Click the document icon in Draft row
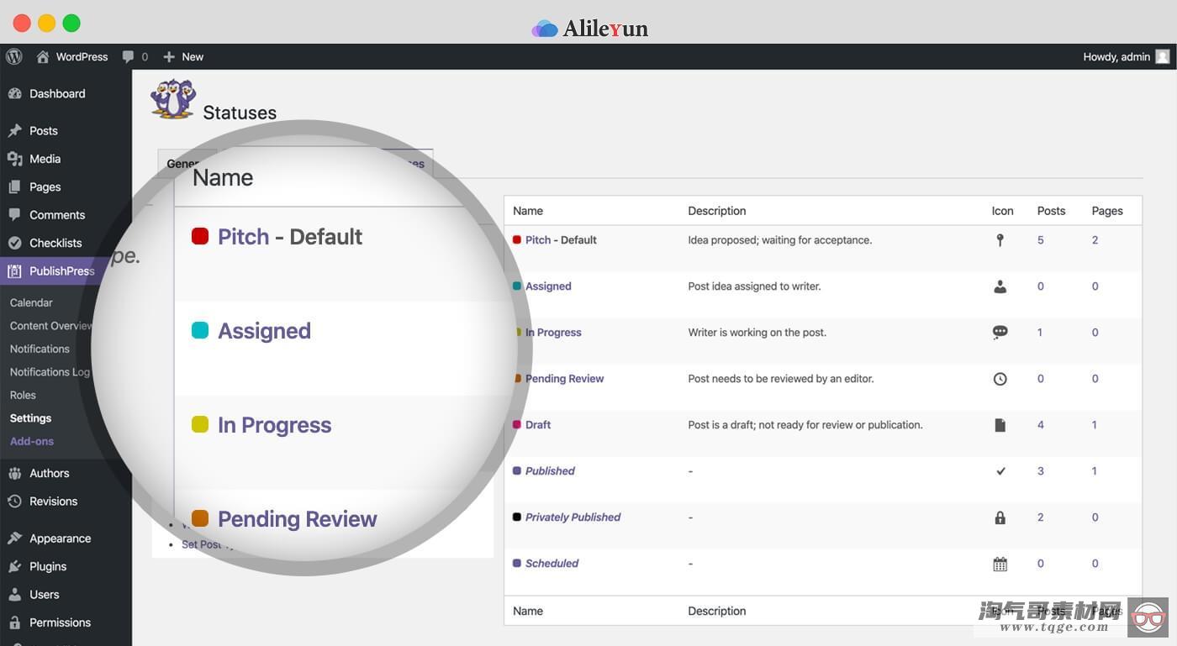This screenshot has width=1177, height=646. tap(1000, 425)
